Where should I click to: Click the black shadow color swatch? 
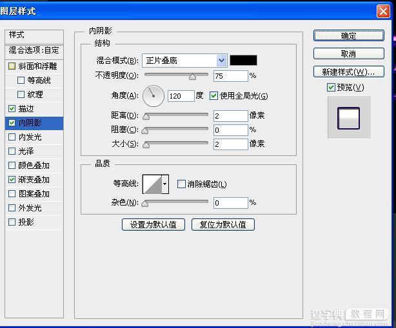pyautogui.click(x=243, y=61)
